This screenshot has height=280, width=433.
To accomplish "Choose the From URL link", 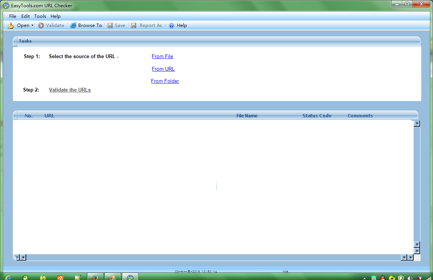I will [163, 69].
